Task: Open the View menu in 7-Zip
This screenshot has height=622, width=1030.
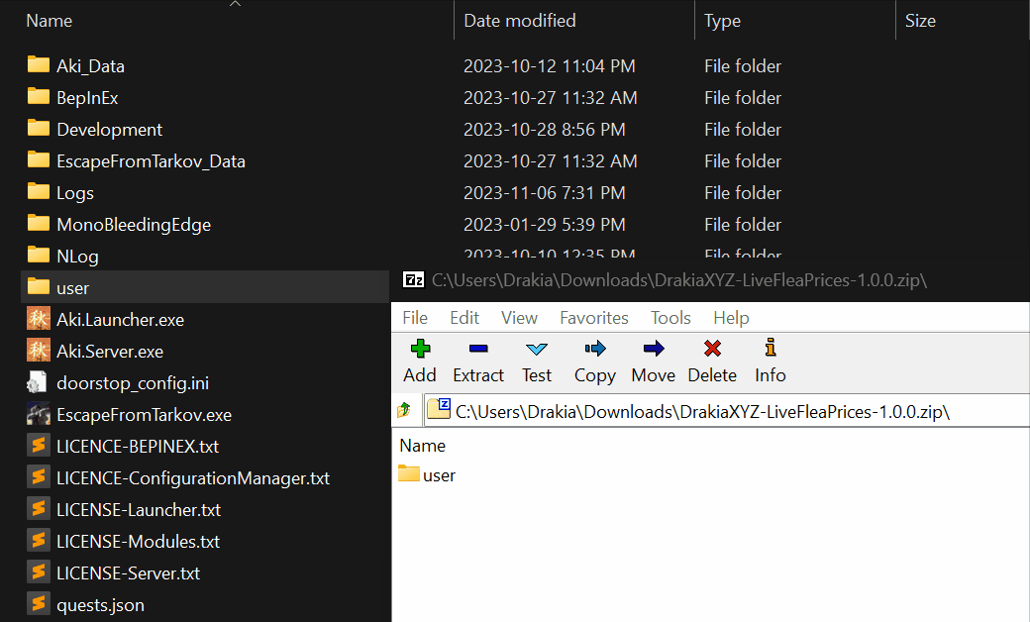Action: pyautogui.click(x=519, y=318)
